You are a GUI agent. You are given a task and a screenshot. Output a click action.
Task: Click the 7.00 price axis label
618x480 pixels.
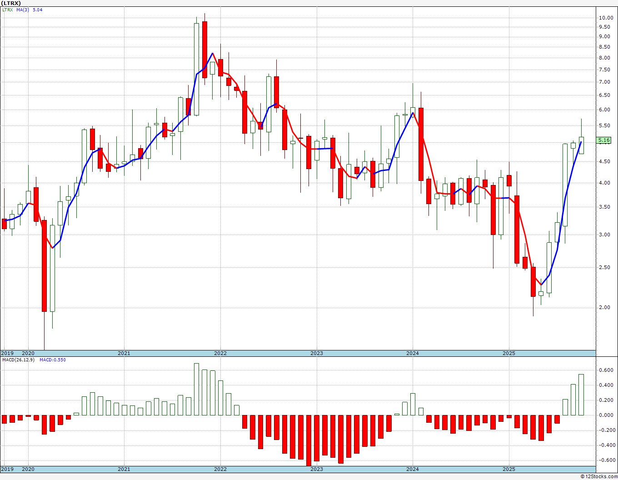point(604,82)
